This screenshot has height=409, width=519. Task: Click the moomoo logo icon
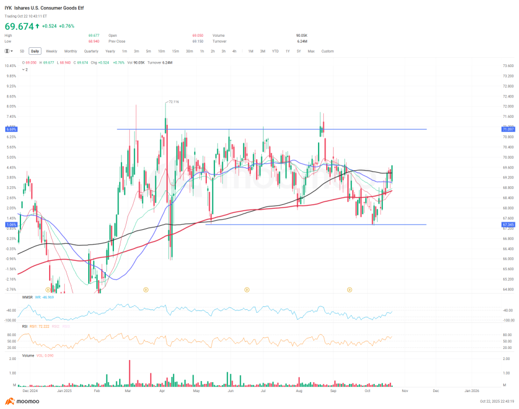tap(9, 401)
